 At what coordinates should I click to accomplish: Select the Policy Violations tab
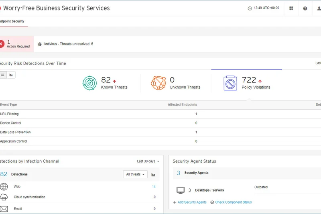(x=247, y=83)
